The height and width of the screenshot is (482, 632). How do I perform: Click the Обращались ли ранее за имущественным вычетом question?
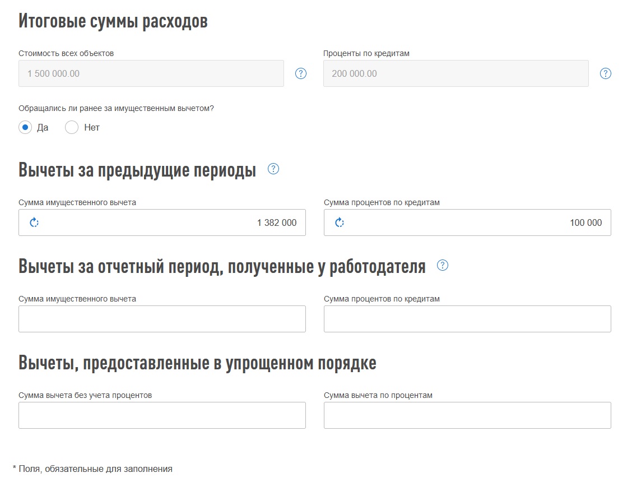116,108
